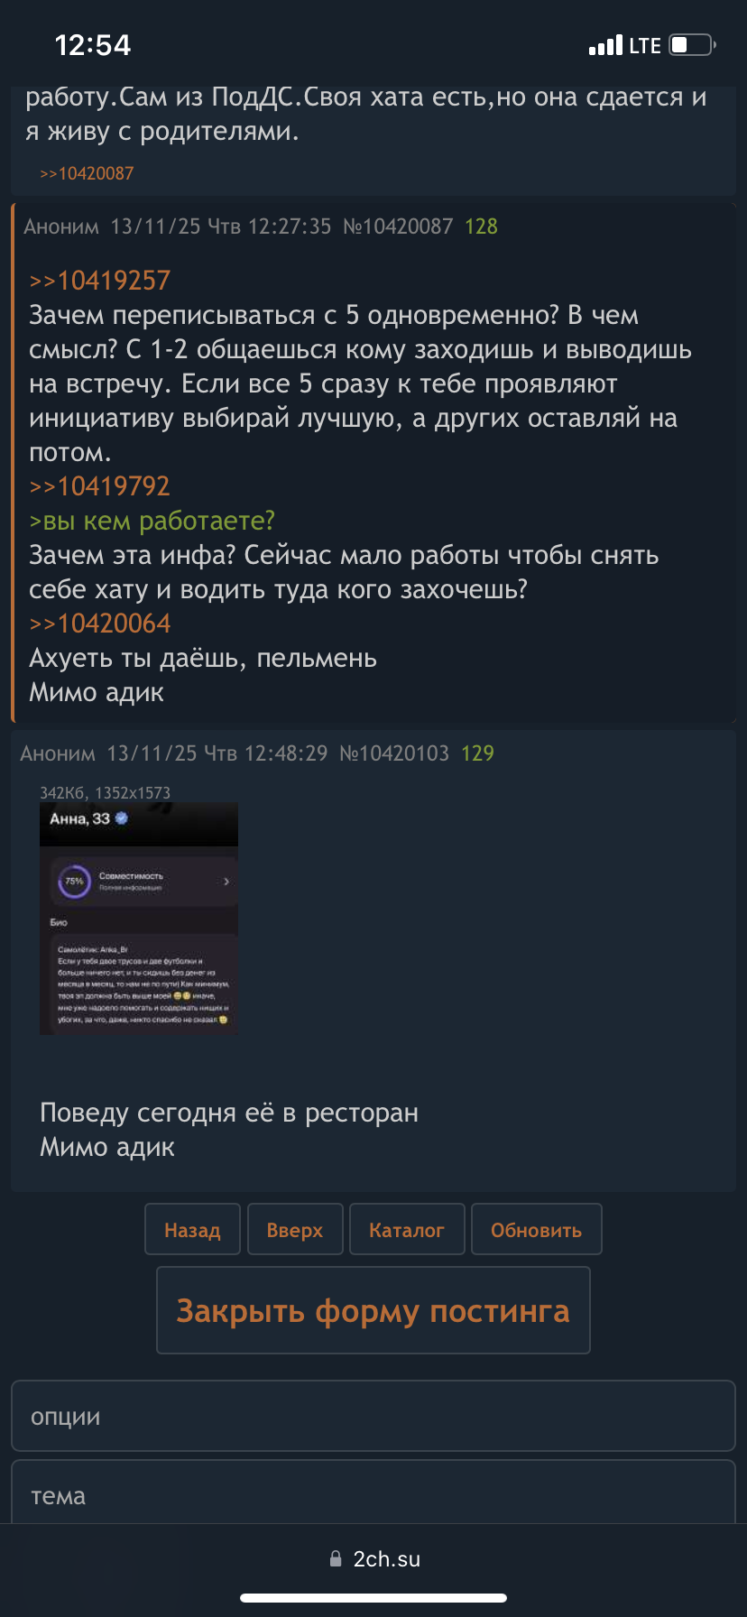This screenshot has width=747, height=1617.
Task: Focus the тема input field
Action: [x=373, y=1492]
